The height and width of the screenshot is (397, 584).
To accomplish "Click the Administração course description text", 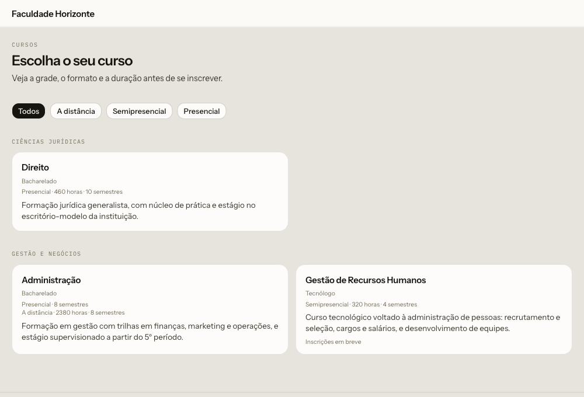I will coord(150,332).
